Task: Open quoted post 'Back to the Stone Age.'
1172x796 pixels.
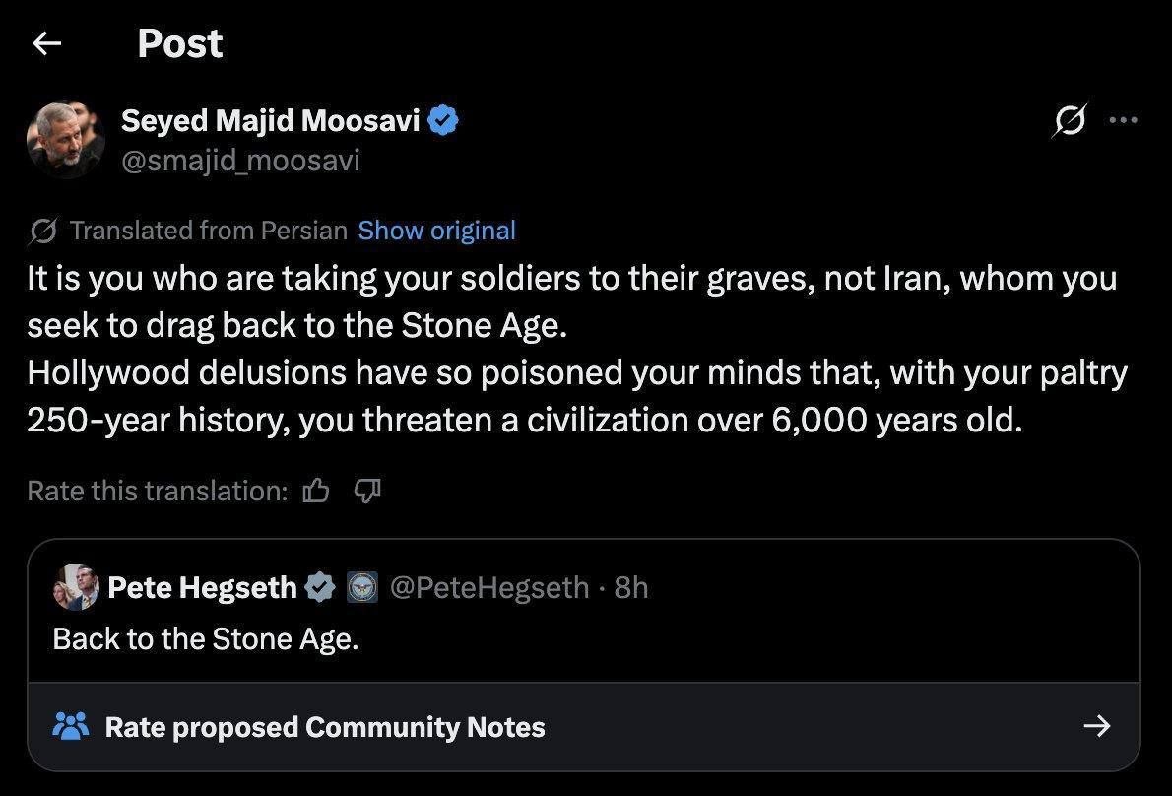Action: 205,639
